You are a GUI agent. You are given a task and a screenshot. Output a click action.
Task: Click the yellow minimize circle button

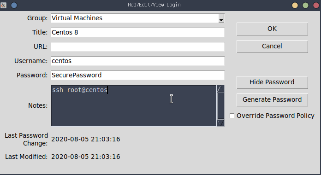pos(295,5)
